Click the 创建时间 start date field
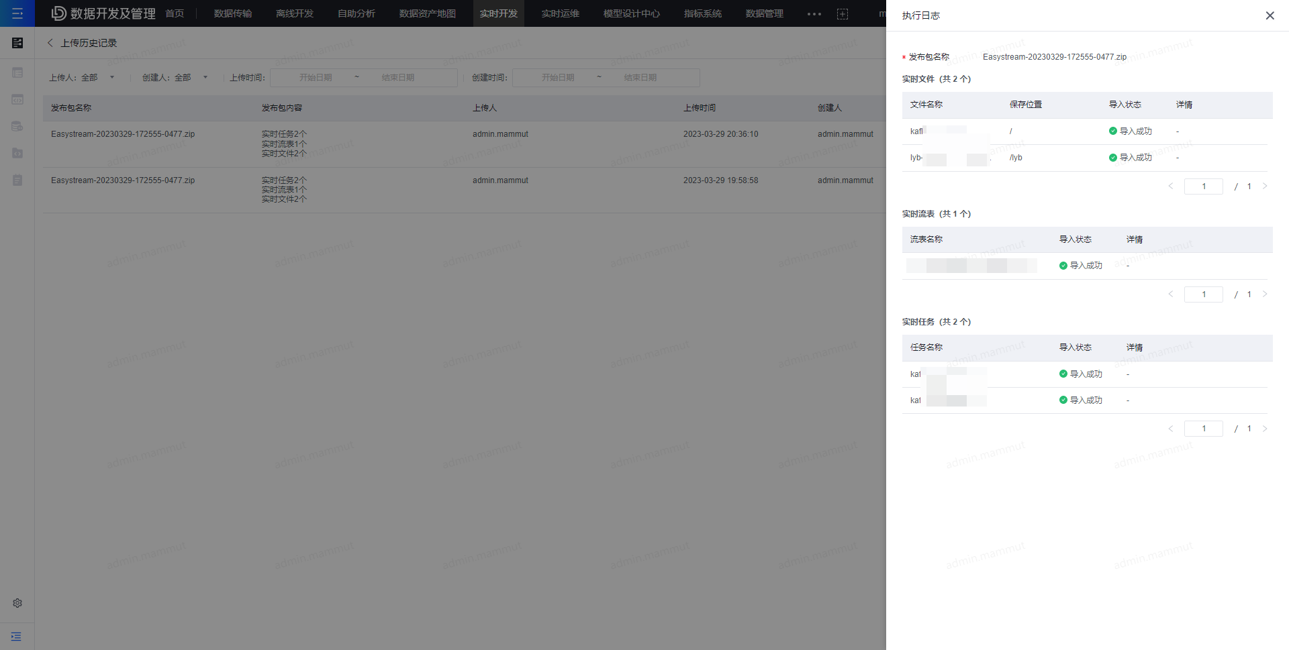The image size is (1289, 650). (558, 78)
